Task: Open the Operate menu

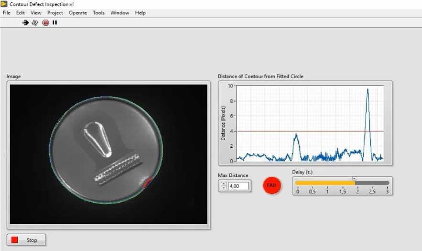Action: (x=78, y=13)
